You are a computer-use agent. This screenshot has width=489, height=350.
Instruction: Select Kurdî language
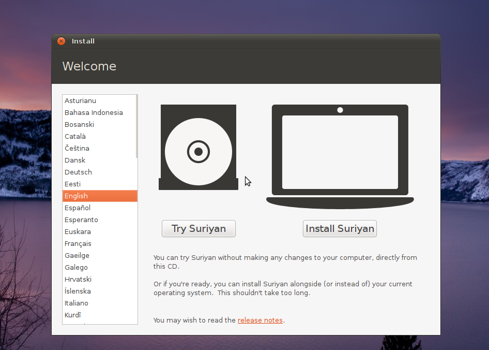click(x=100, y=315)
